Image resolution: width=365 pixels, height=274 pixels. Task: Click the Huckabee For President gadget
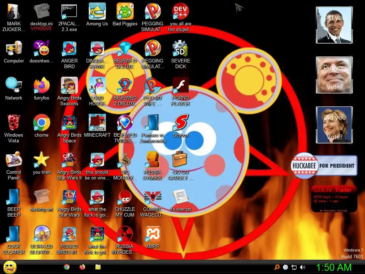point(324,166)
